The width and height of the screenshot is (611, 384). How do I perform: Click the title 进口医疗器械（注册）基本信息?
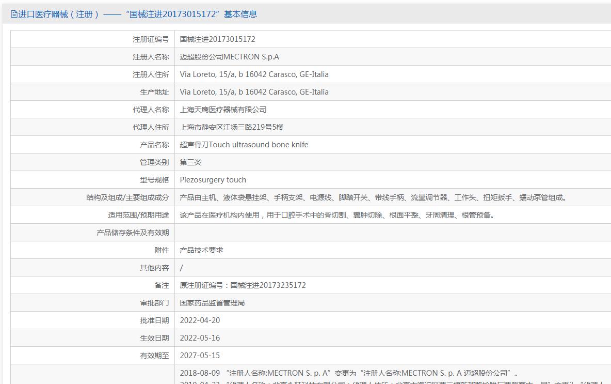tap(138, 14)
